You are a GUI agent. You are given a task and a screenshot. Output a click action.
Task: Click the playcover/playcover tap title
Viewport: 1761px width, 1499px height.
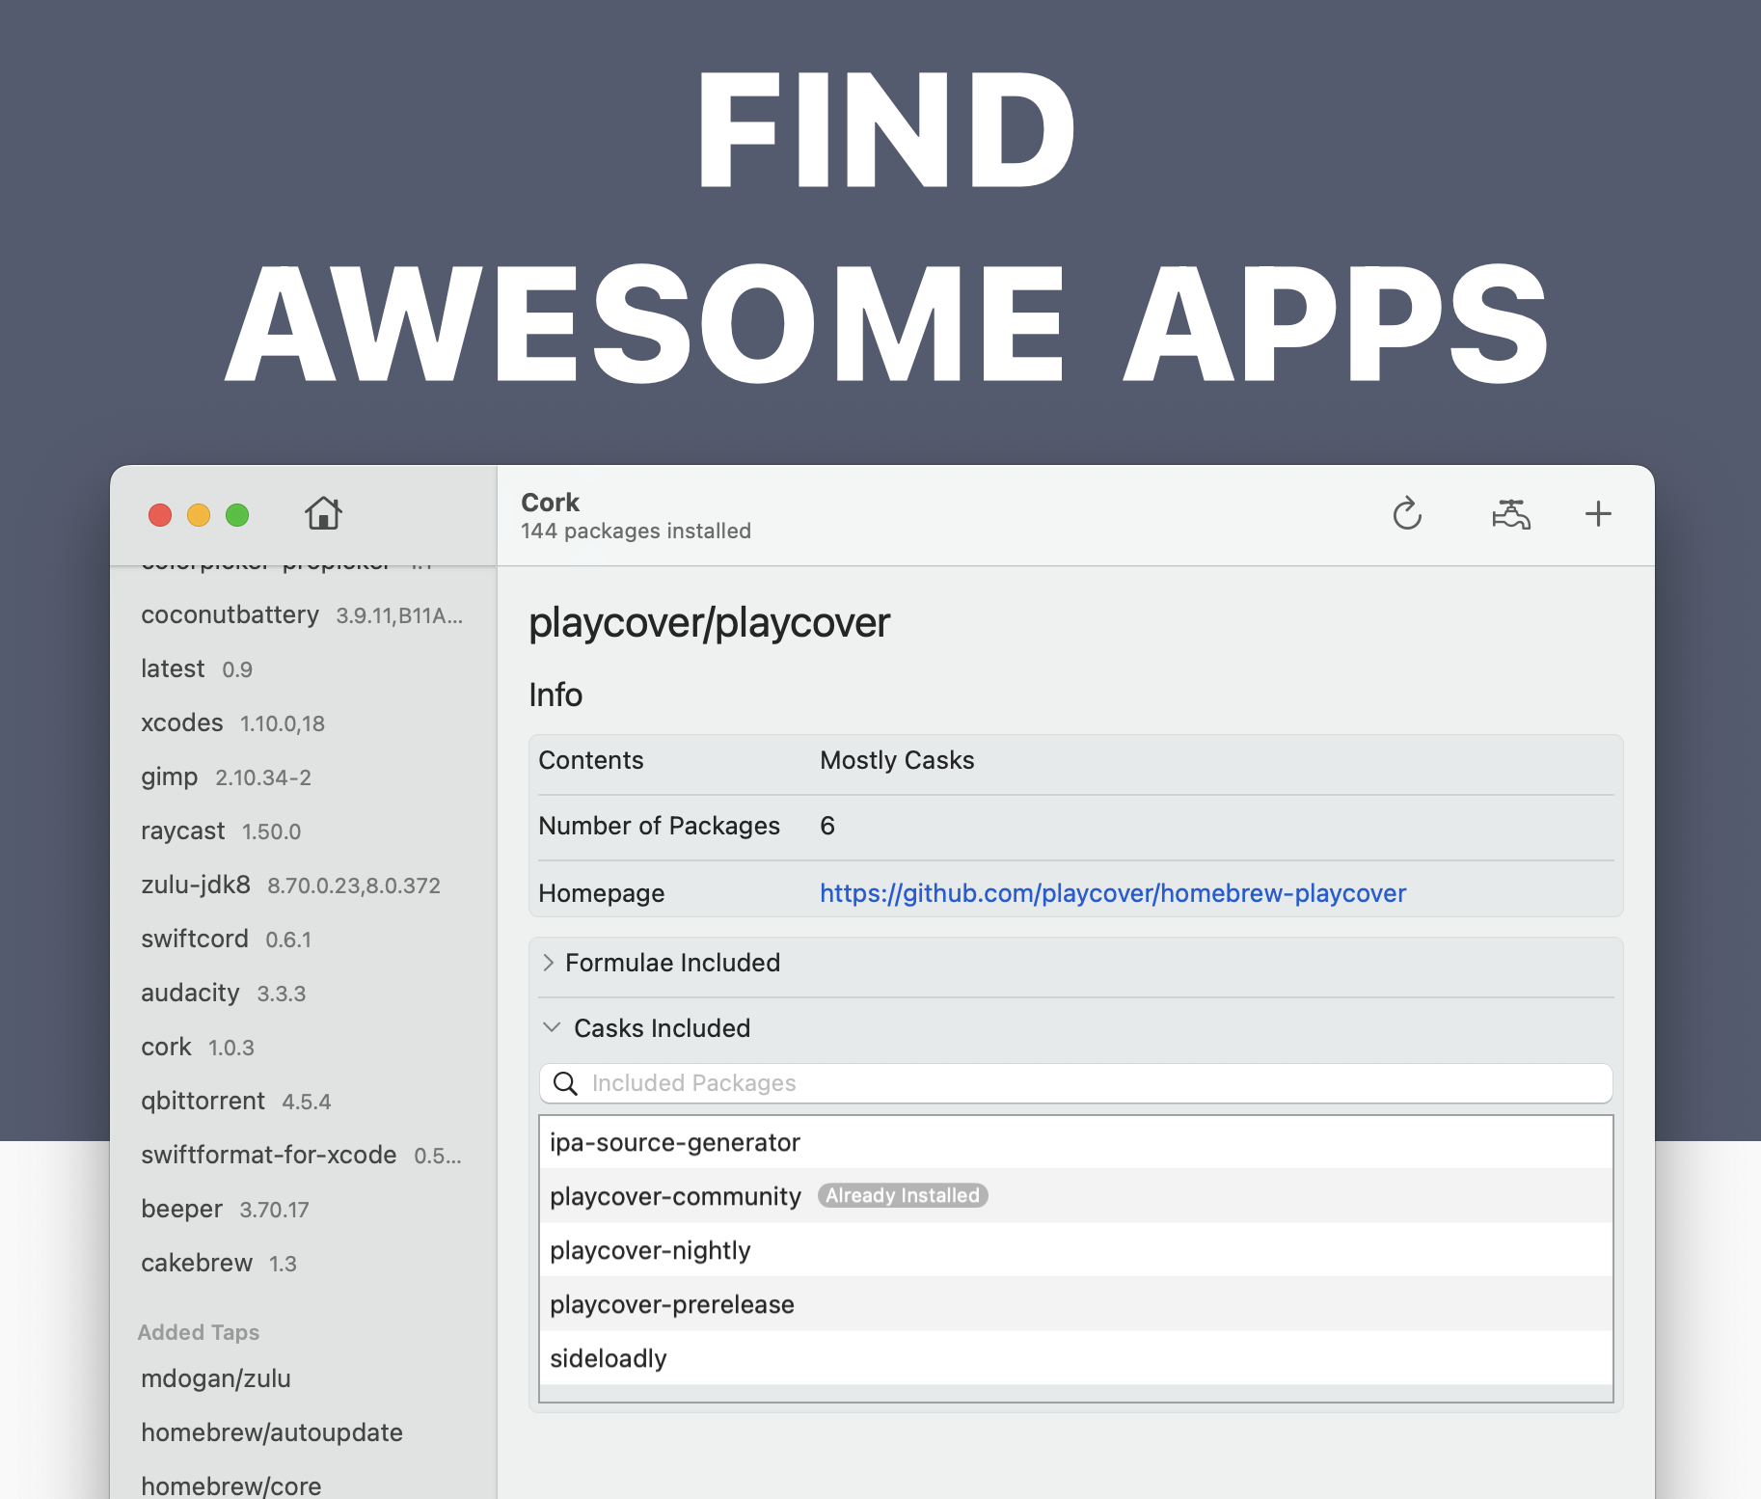(709, 622)
